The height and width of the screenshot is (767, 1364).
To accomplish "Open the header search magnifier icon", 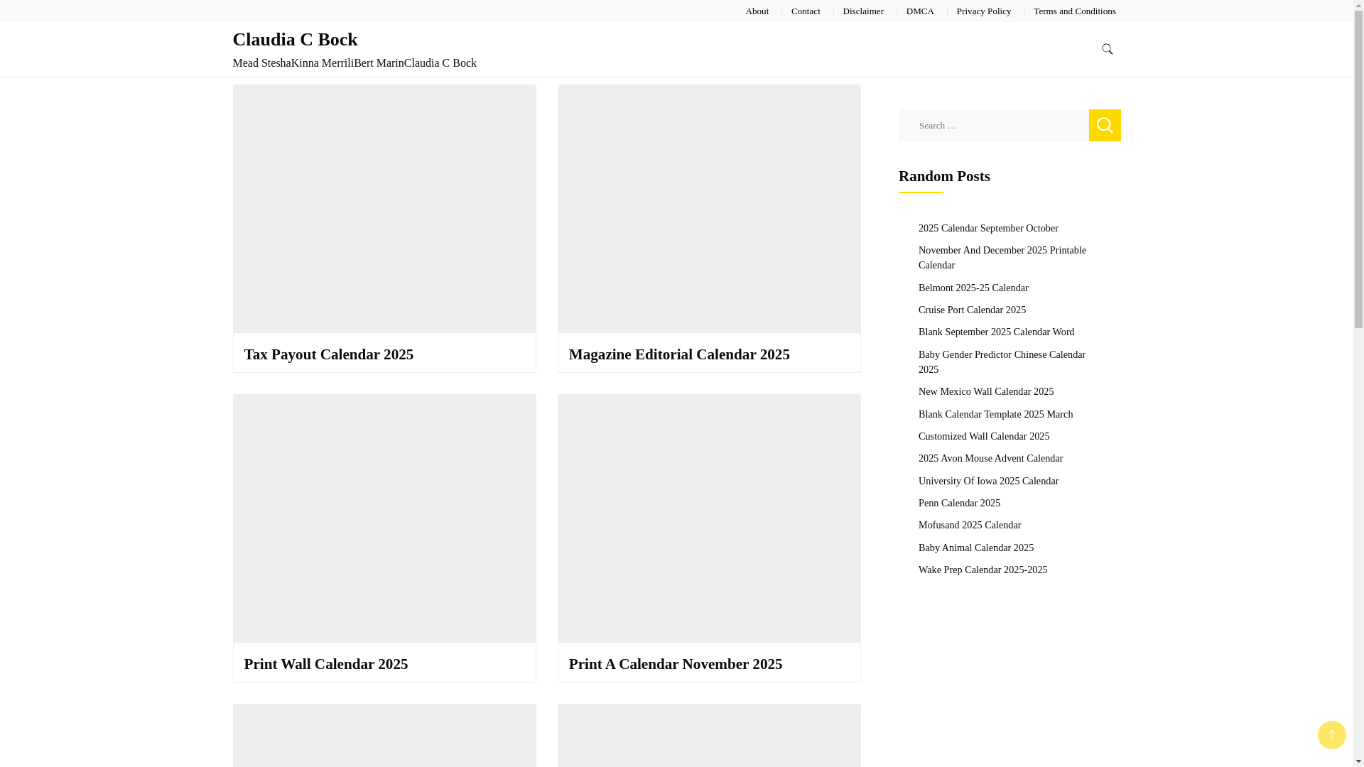I will coord(1107,49).
